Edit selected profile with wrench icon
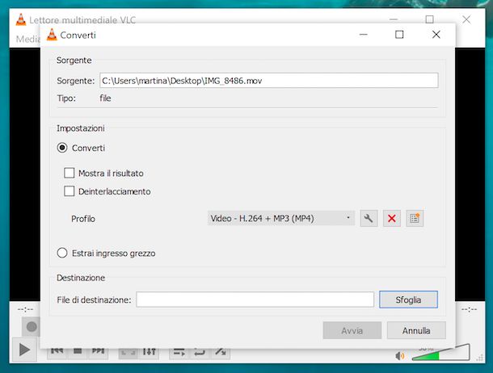This screenshot has width=493, height=373. tap(369, 218)
